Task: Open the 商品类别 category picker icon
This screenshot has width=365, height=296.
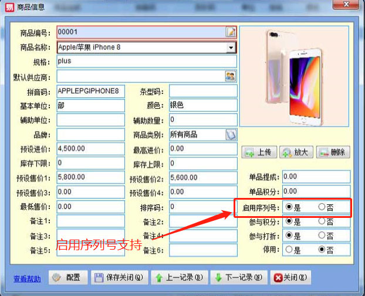Action: tap(231, 134)
